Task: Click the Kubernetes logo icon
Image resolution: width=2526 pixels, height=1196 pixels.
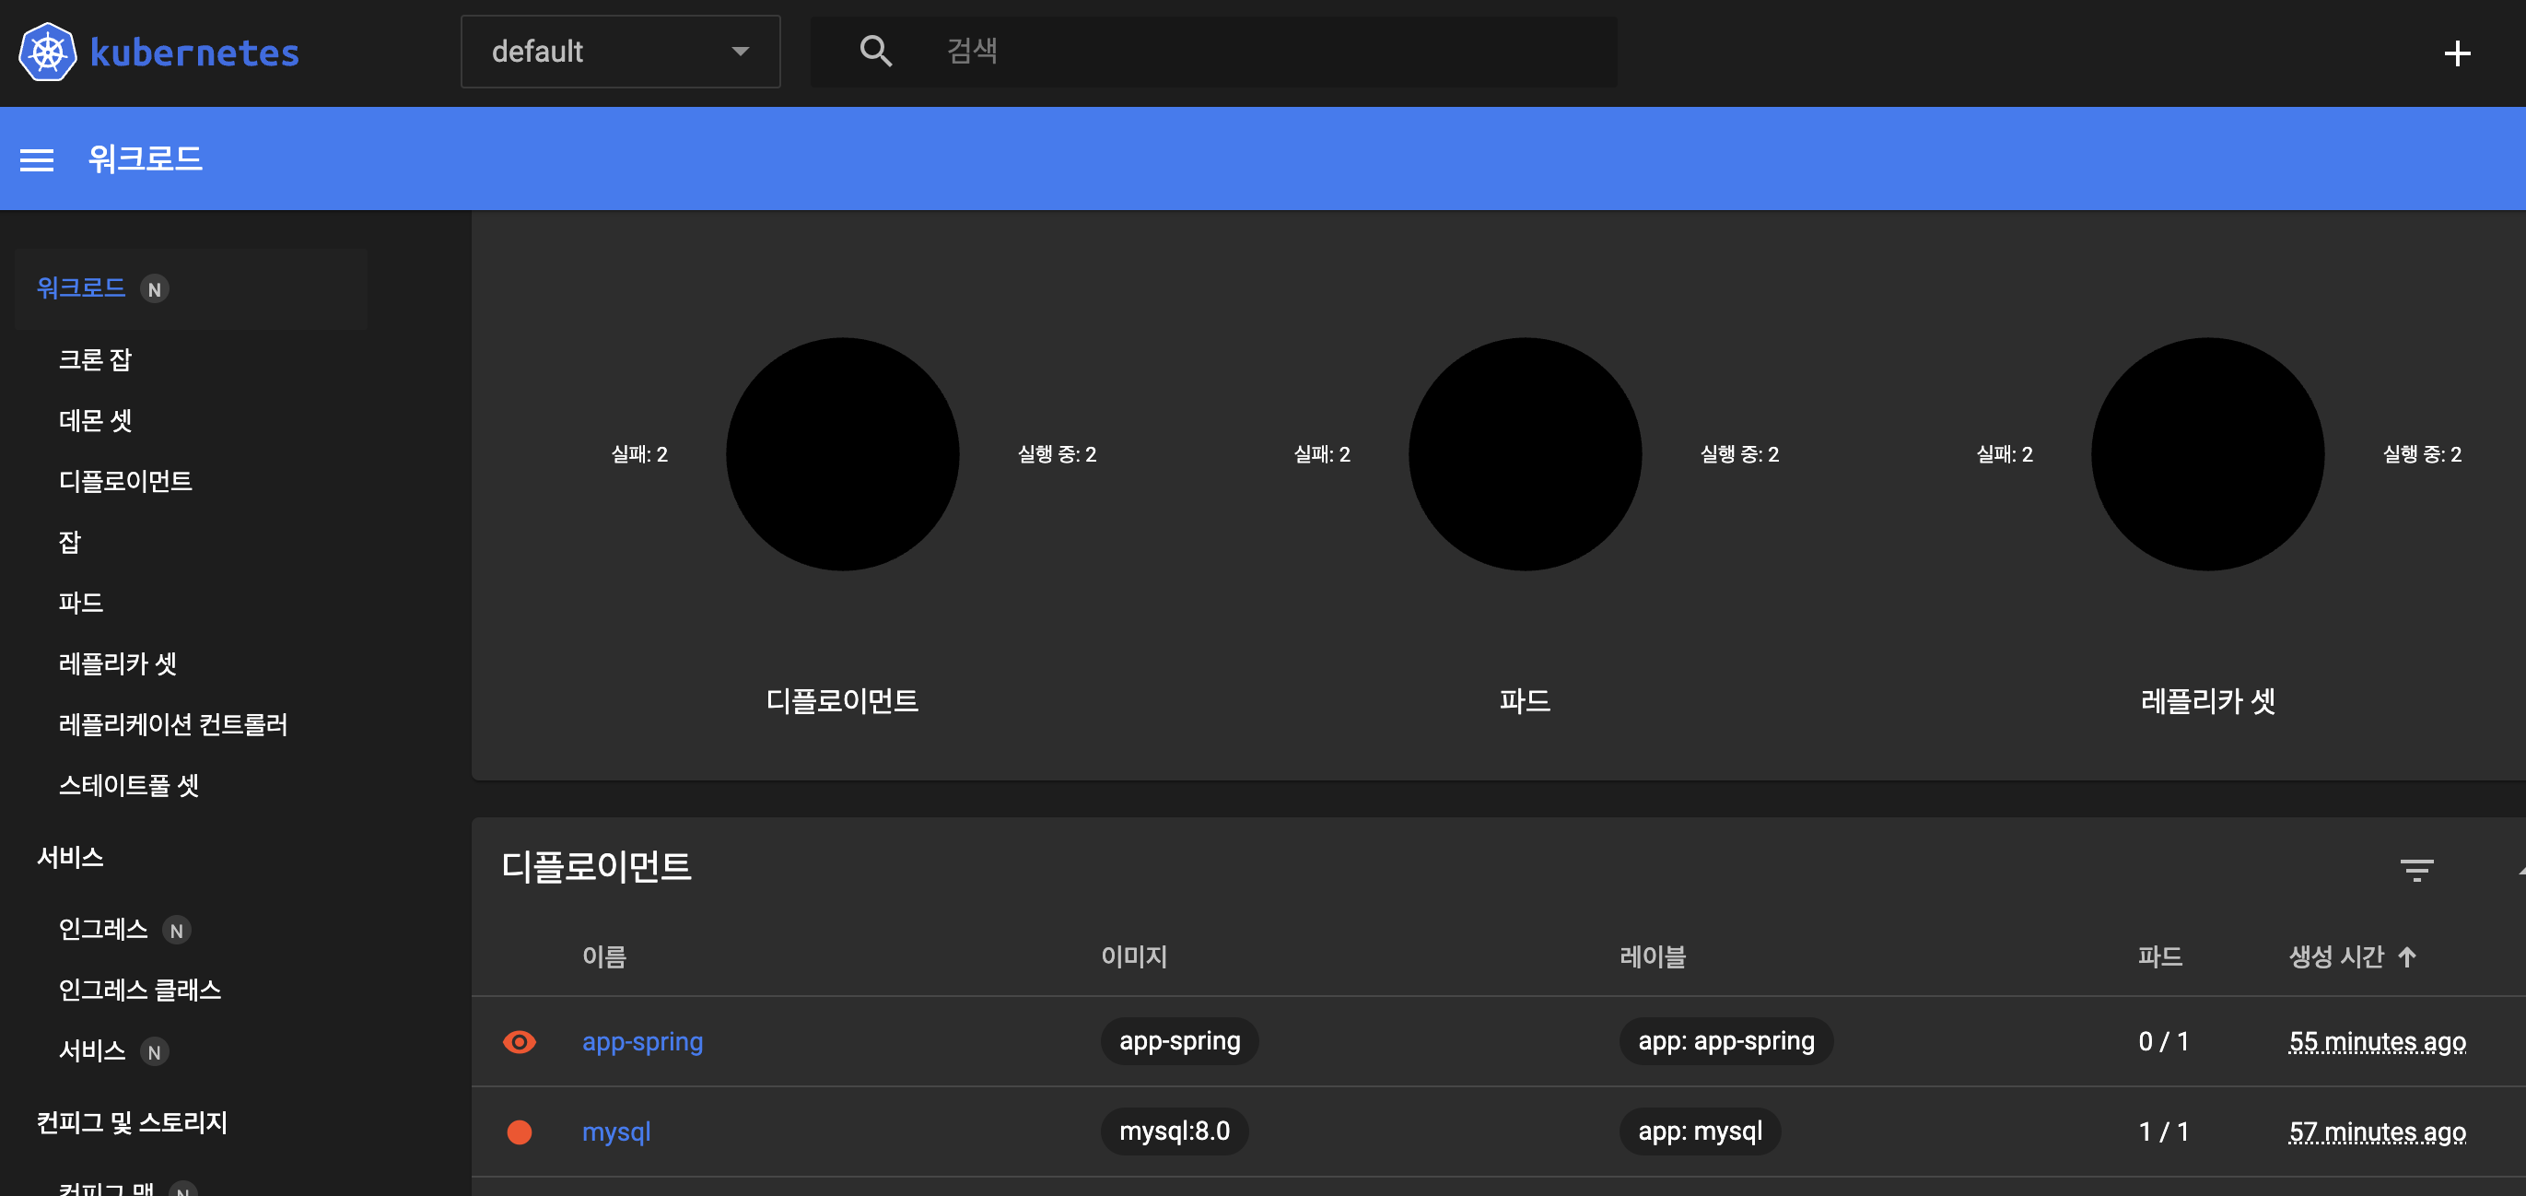Action: pos(47,52)
